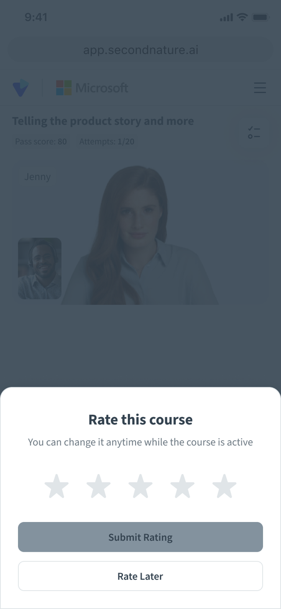Tap the cellular signal icon
This screenshot has width=281, height=609.
226,18
